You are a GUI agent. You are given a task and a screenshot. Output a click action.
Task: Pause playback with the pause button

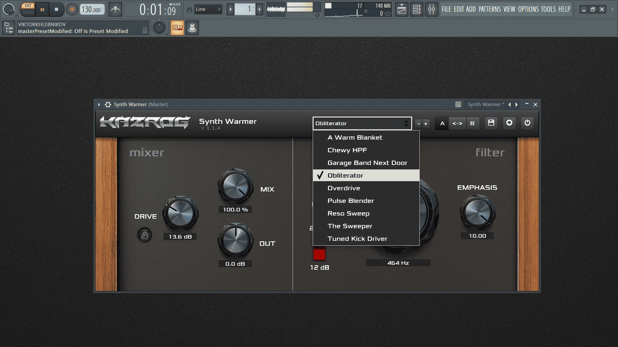(x=42, y=9)
